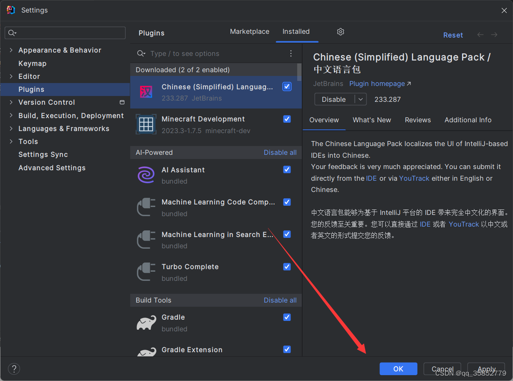Toggle Machine Learning in Search checkbox

287,234
